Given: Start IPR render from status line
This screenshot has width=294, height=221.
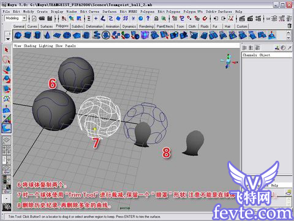Looking at the screenshot, I should point(250,18).
